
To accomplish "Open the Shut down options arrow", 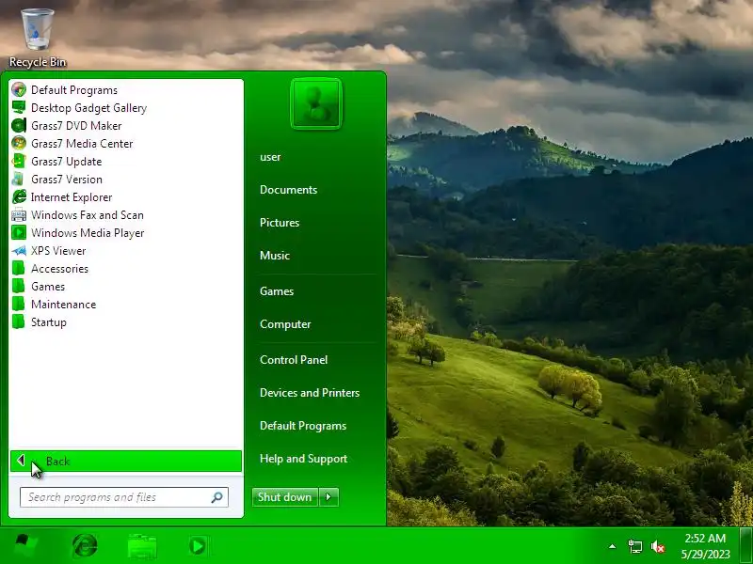I will 328,497.
